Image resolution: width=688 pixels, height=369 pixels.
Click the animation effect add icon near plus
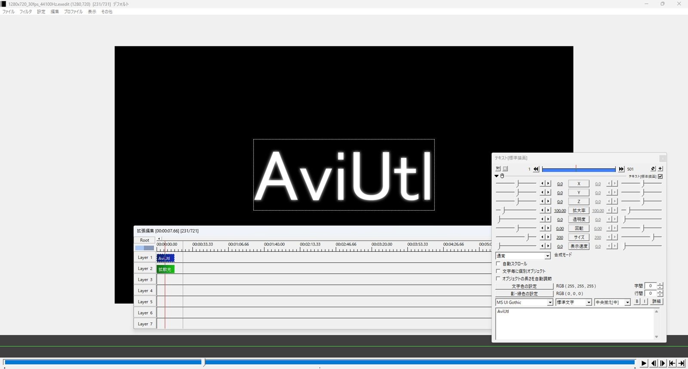[x=653, y=169]
